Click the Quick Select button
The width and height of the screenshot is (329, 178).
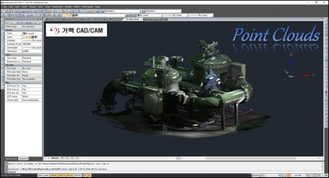point(11,158)
